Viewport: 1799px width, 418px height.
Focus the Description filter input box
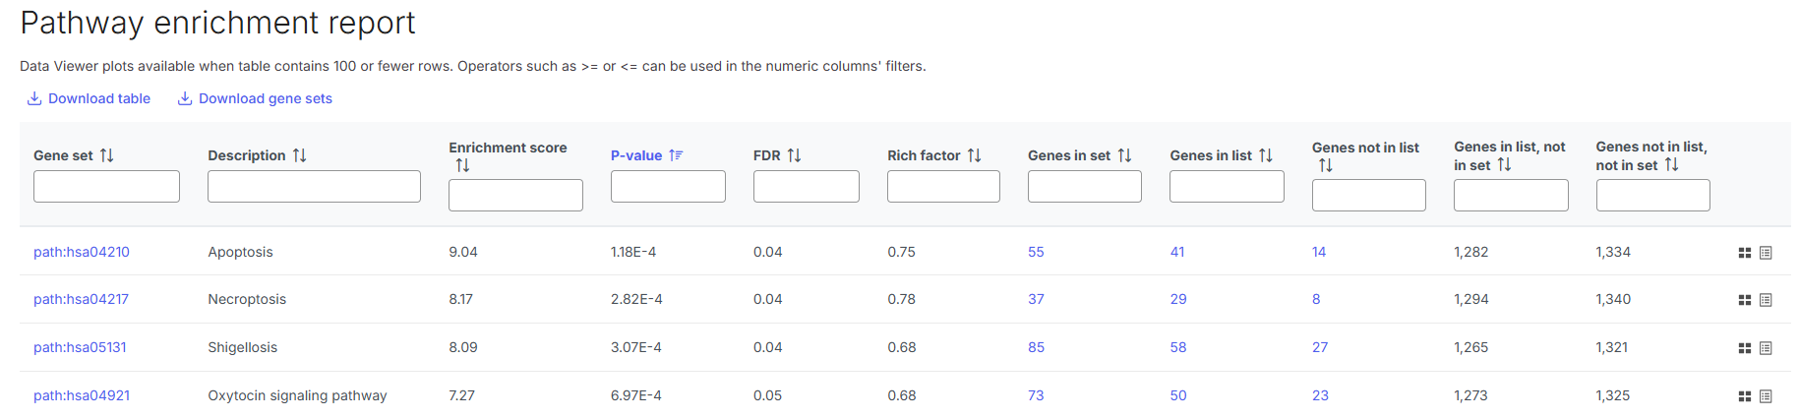point(314,186)
